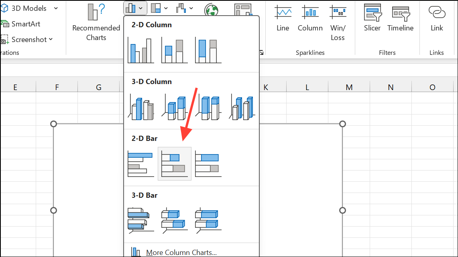Select the Stacked Bar chart option

(x=174, y=163)
